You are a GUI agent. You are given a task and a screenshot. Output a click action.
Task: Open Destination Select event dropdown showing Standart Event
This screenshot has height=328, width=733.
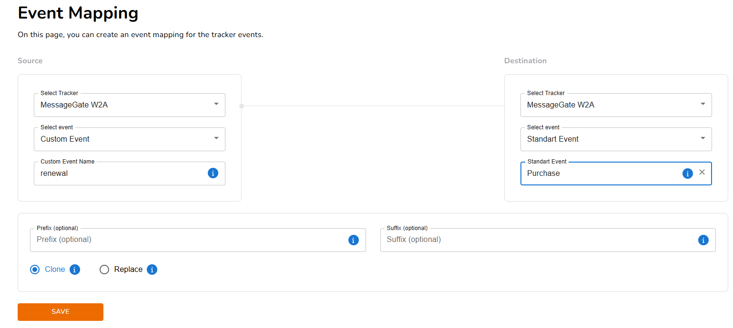[x=616, y=139]
